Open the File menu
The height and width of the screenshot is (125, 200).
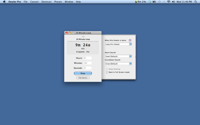(x=25, y=2)
